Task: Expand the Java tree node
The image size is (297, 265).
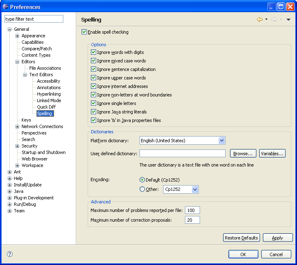Action: coord(9,191)
